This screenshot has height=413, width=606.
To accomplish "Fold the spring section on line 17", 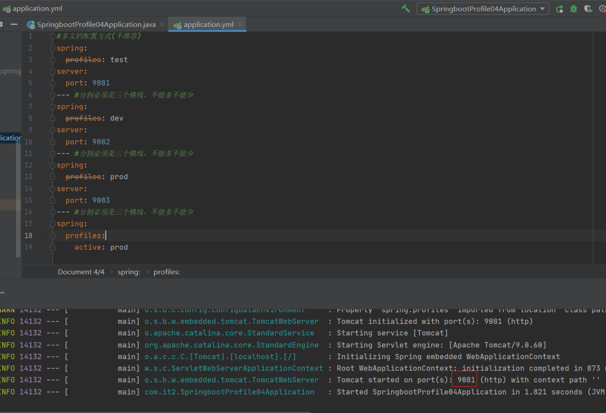I will pos(53,224).
